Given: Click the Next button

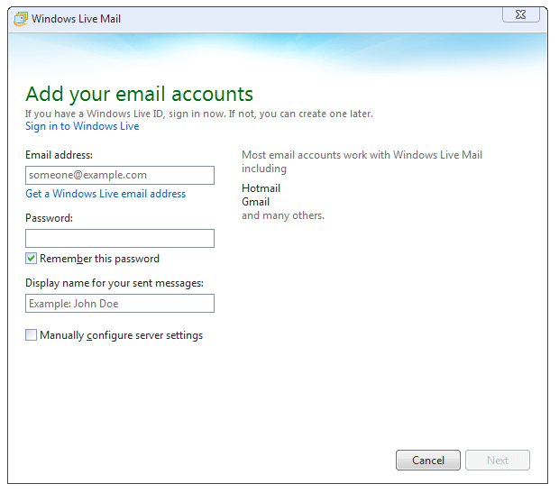Looking at the screenshot, I should tap(498, 461).
